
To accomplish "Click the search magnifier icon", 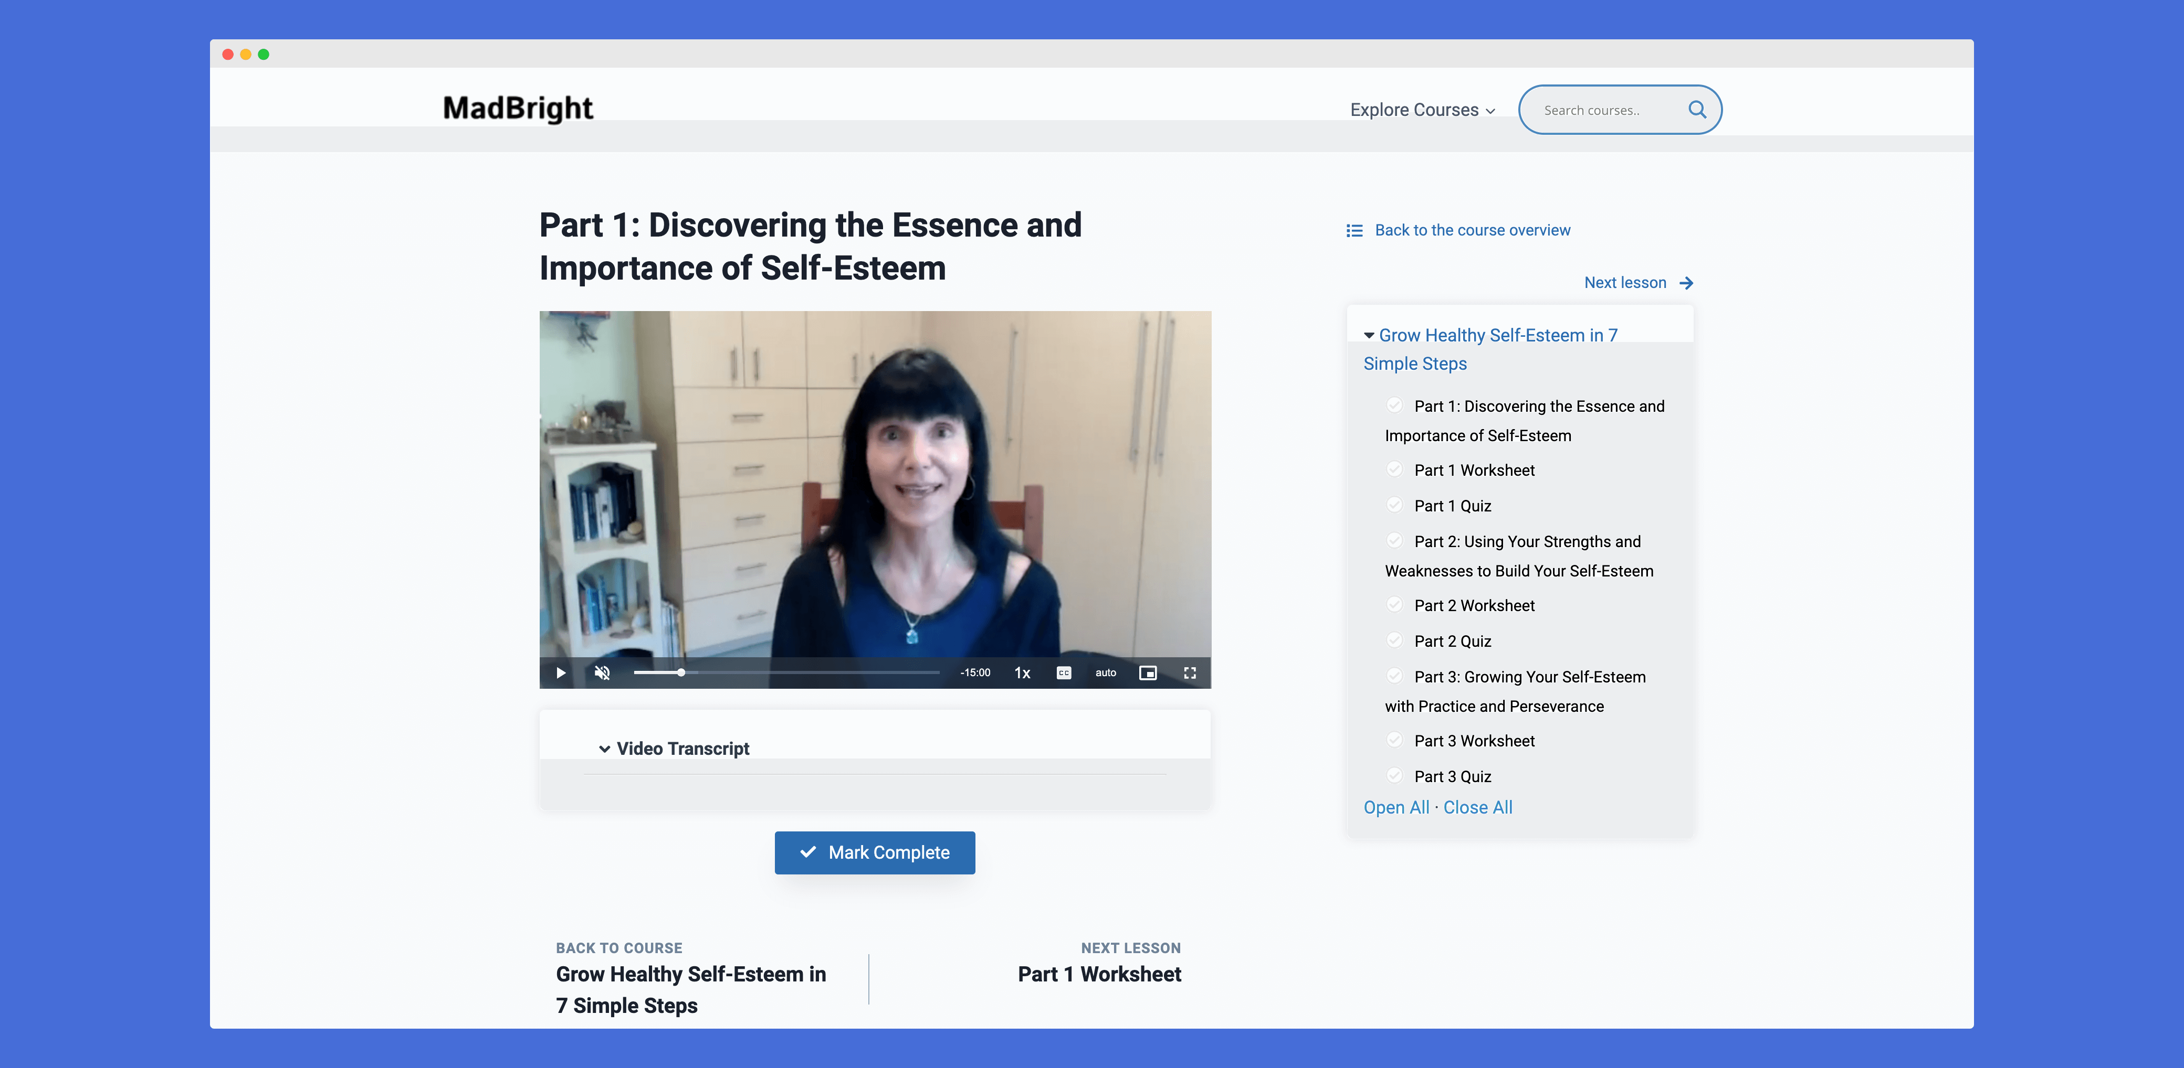I will tap(1696, 109).
